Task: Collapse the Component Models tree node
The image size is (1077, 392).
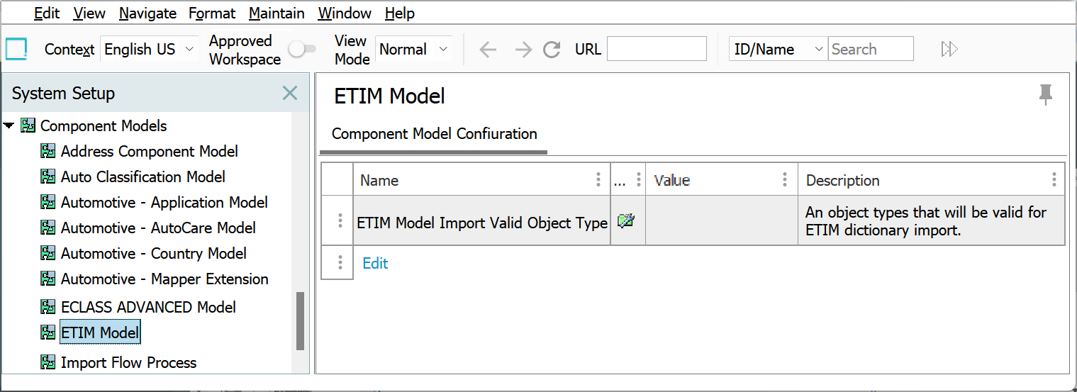Action: click(x=9, y=126)
